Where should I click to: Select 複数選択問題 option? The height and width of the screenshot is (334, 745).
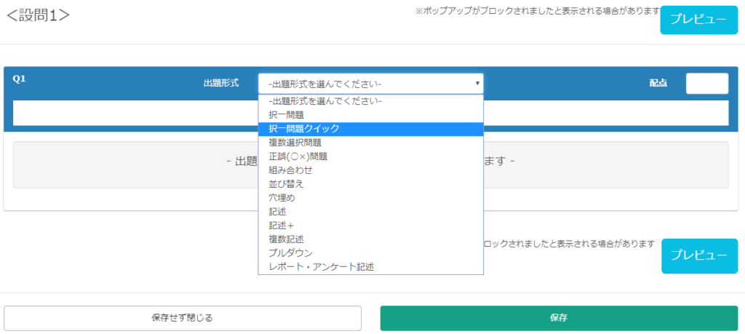click(370, 143)
